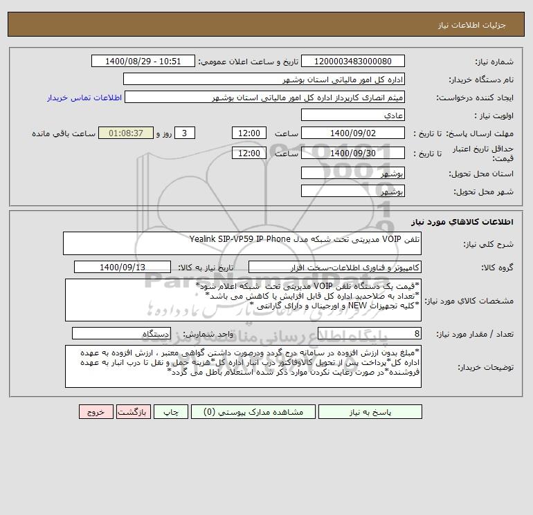This screenshot has height=515, width=533.
Task: Click the ساعت باقی مانده label
Action: click(x=64, y=133)
